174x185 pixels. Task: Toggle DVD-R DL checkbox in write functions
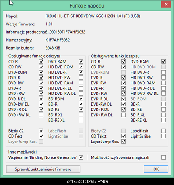[124, 99]
